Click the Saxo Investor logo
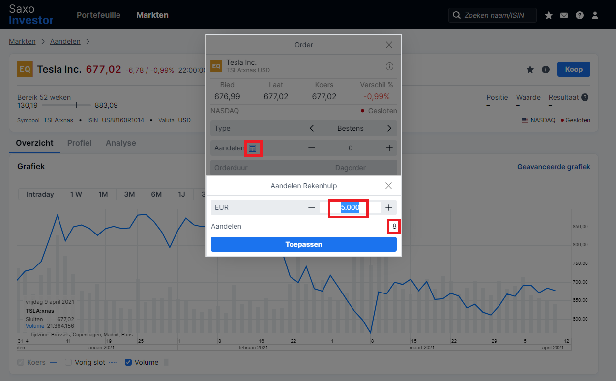This screenshot has width=616, height=381. (x=31, y=15)
